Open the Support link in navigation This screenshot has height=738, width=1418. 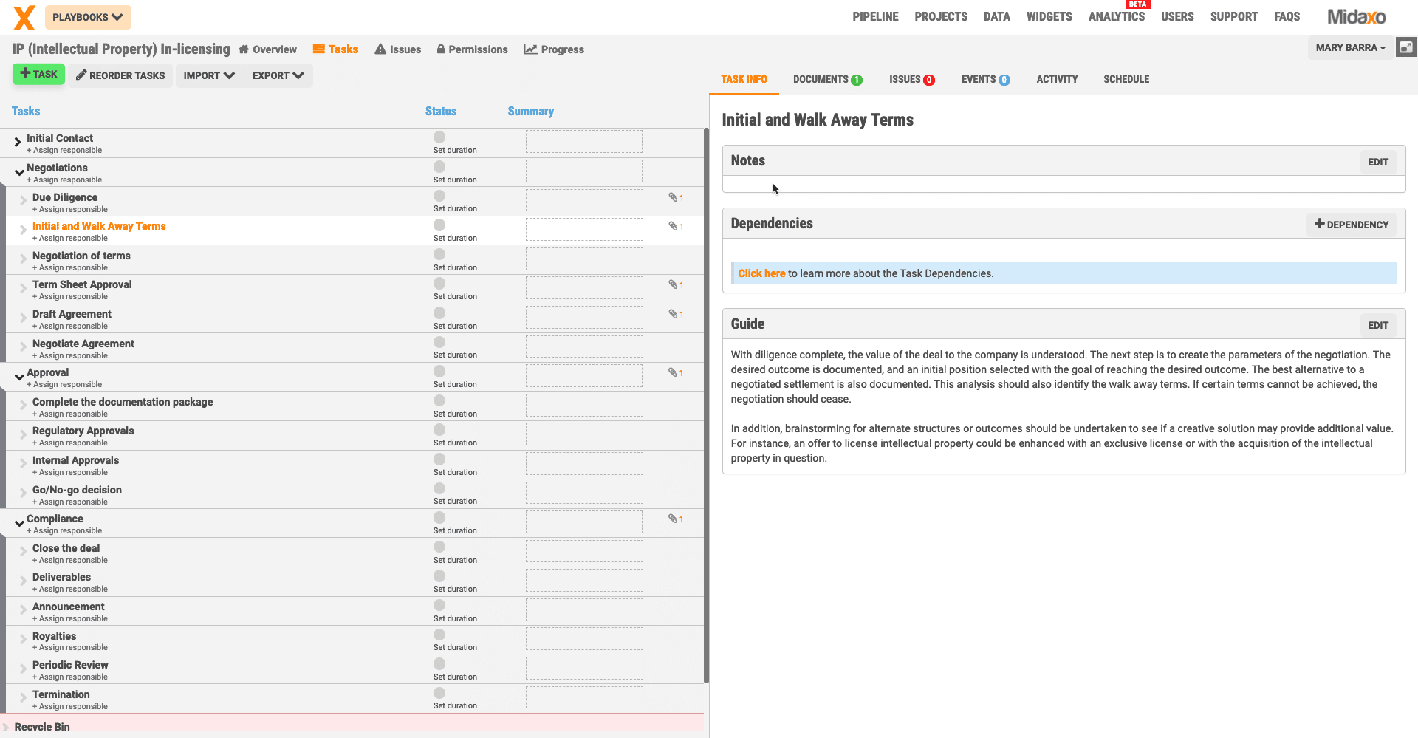coord(1233,17)
